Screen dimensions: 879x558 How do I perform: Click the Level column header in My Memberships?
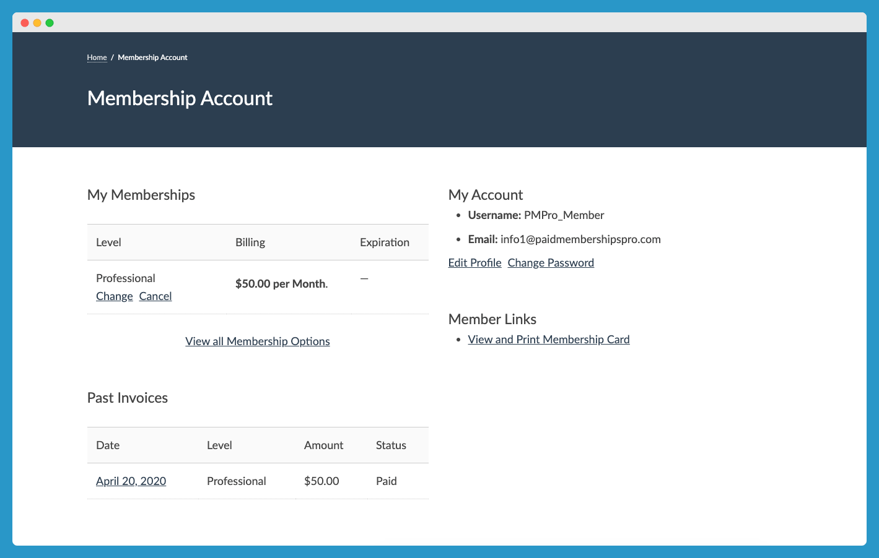pyautogui.click(x=108, y=242)
